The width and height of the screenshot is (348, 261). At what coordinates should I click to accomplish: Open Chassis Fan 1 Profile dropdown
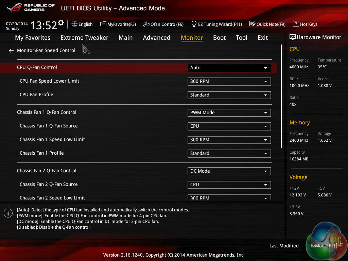pyautogui.click(x=229, y=153)
